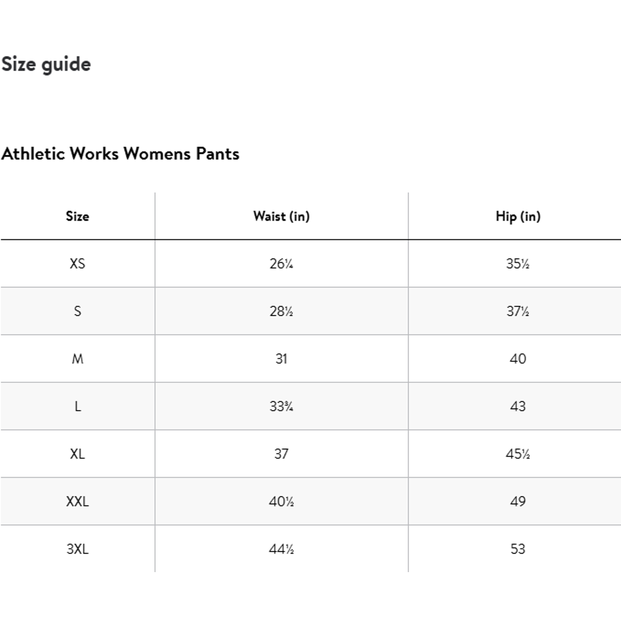Select the Athletic Works Womens Pants title

point(120,154)
